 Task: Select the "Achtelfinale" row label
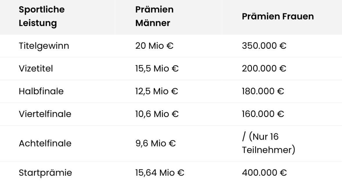tap(45, 143)
